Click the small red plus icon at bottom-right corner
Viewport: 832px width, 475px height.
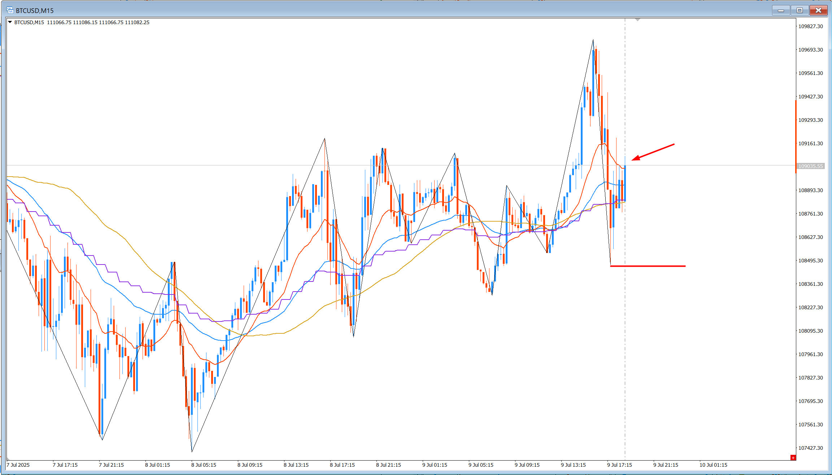point(793,458)
